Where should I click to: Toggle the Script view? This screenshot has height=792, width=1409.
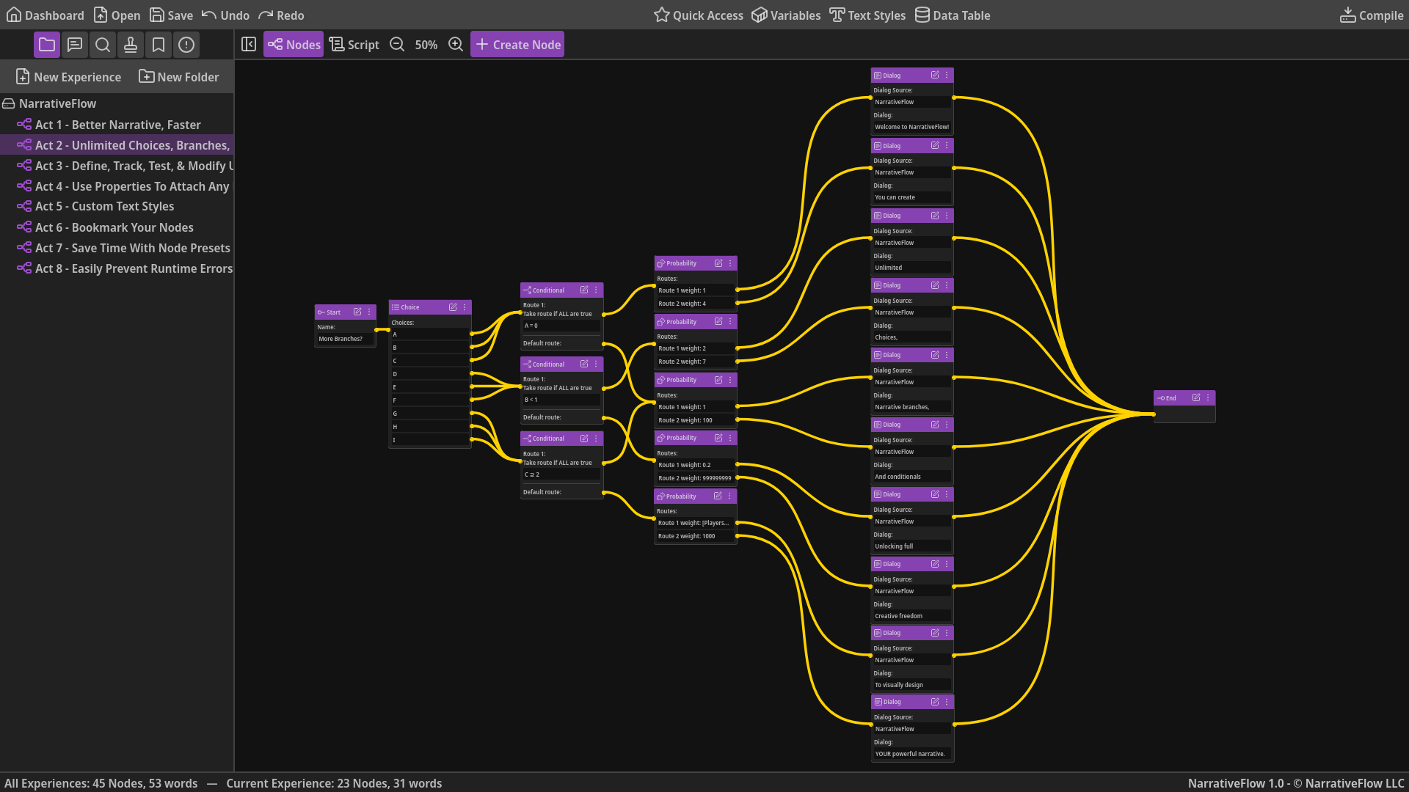(x=354, y=44)
